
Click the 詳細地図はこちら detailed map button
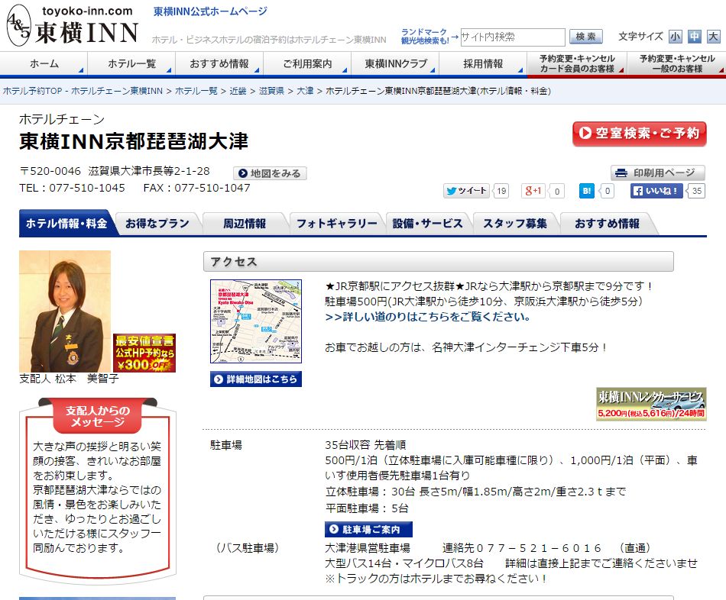point(255,379)
